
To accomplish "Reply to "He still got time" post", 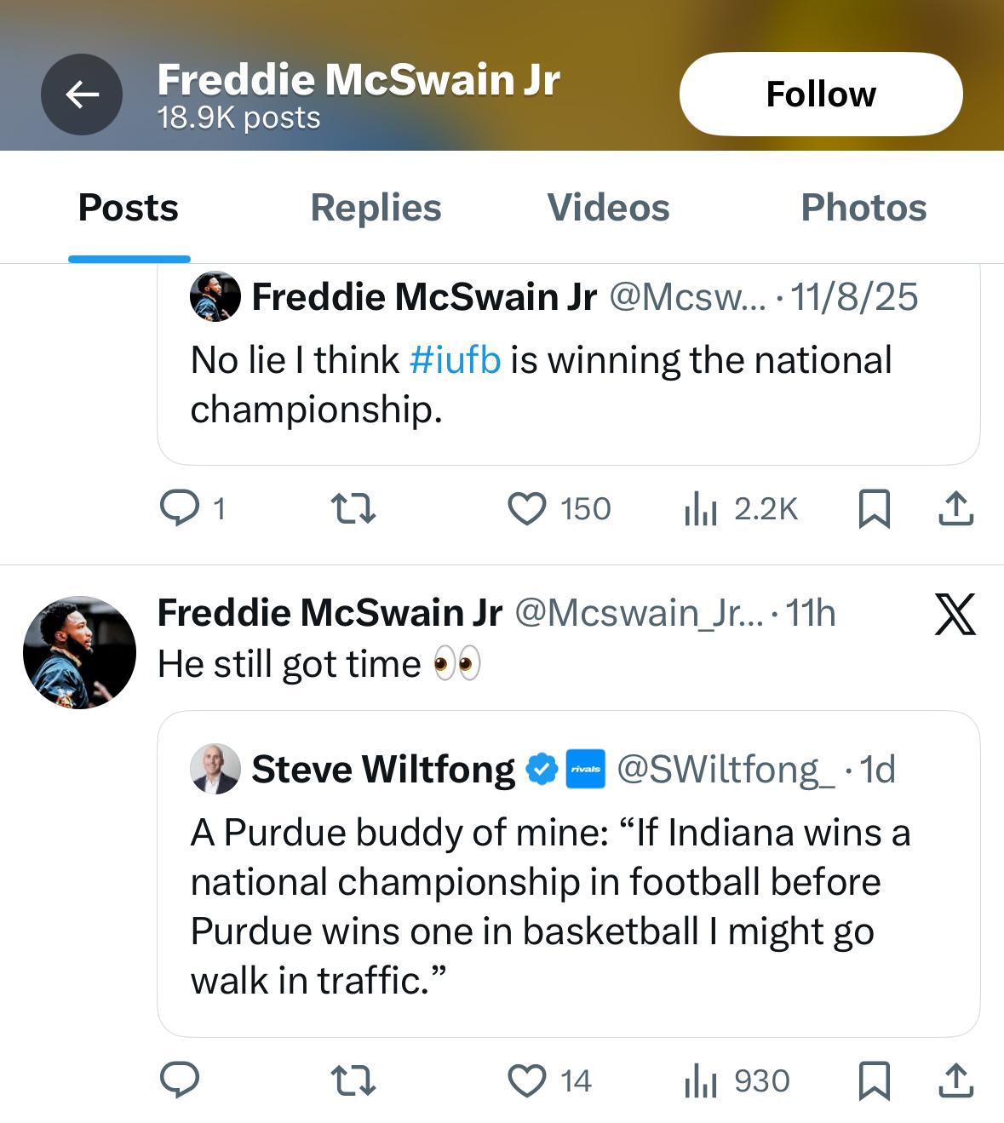I will [x=180, y=1080].
